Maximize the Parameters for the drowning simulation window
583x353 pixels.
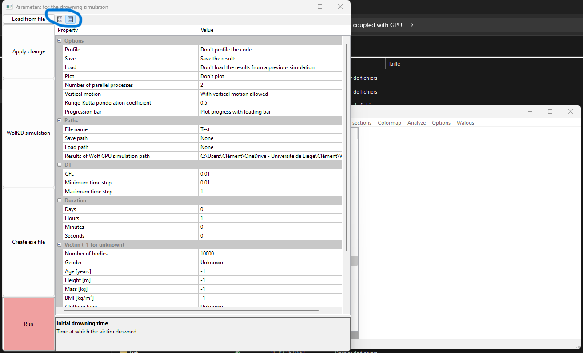click(x=320, y=7)
